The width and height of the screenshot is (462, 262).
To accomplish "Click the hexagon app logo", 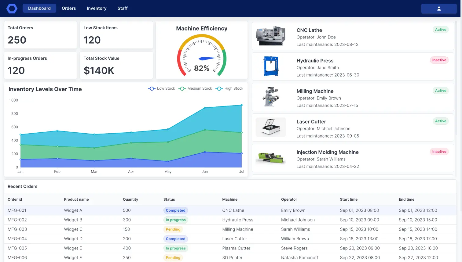I will coord(12,8).
